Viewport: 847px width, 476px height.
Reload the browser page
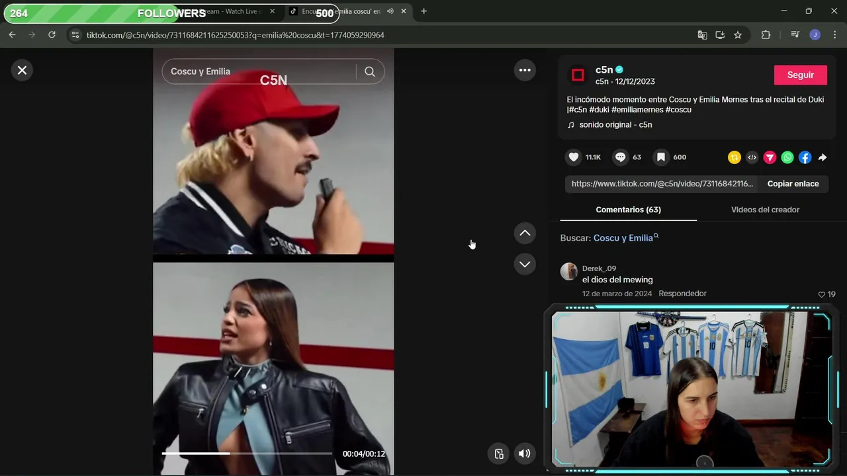pos(52,35)
